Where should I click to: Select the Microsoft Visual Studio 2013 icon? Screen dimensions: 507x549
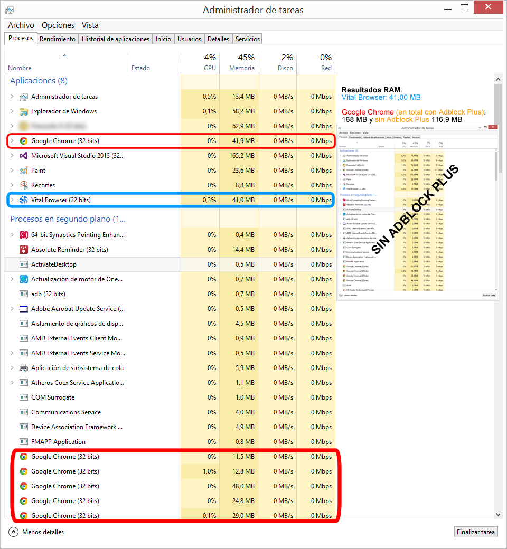[x=23, y=155]
